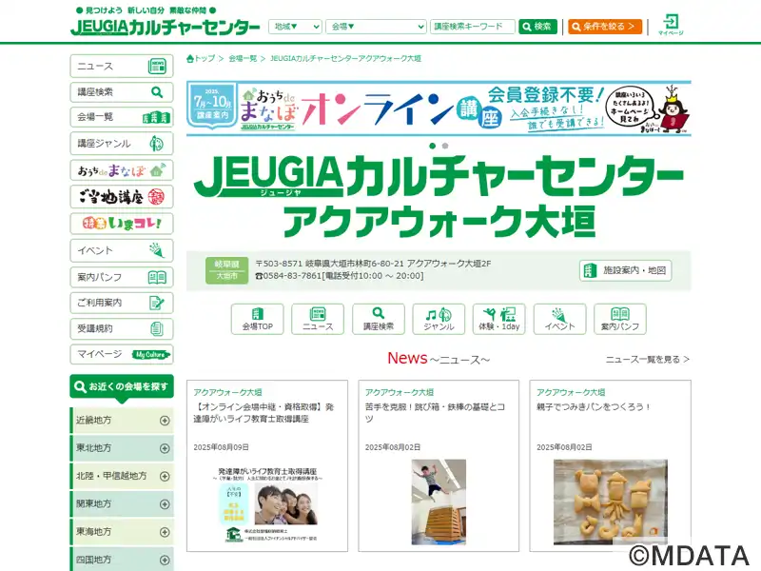Click the 案内パンフ icon button under the venue address
761x571 pixels.
coord(620,319)
